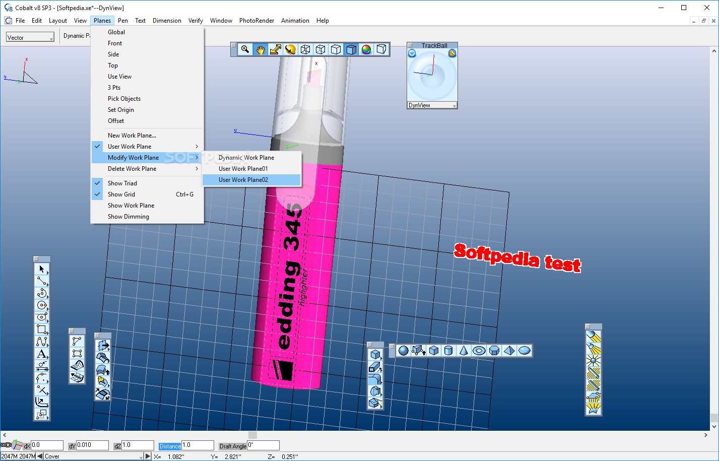Select the Pyramid primitive tool
This screenshot has width=719, height=461.
pos(509,351)
